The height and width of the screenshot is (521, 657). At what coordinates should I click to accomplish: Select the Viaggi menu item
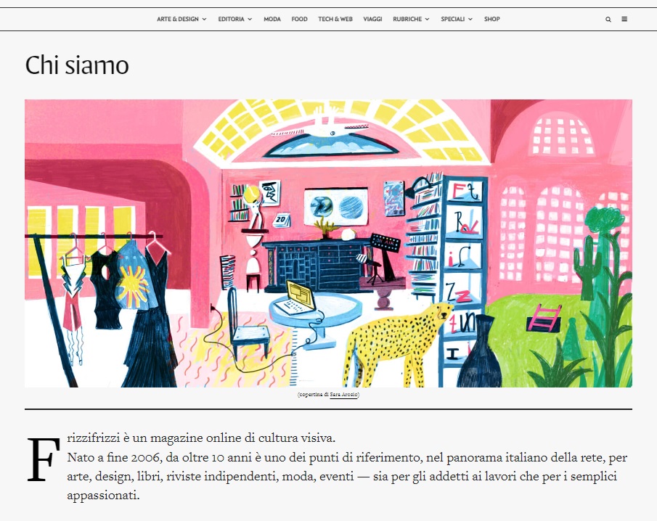(372, 19)
